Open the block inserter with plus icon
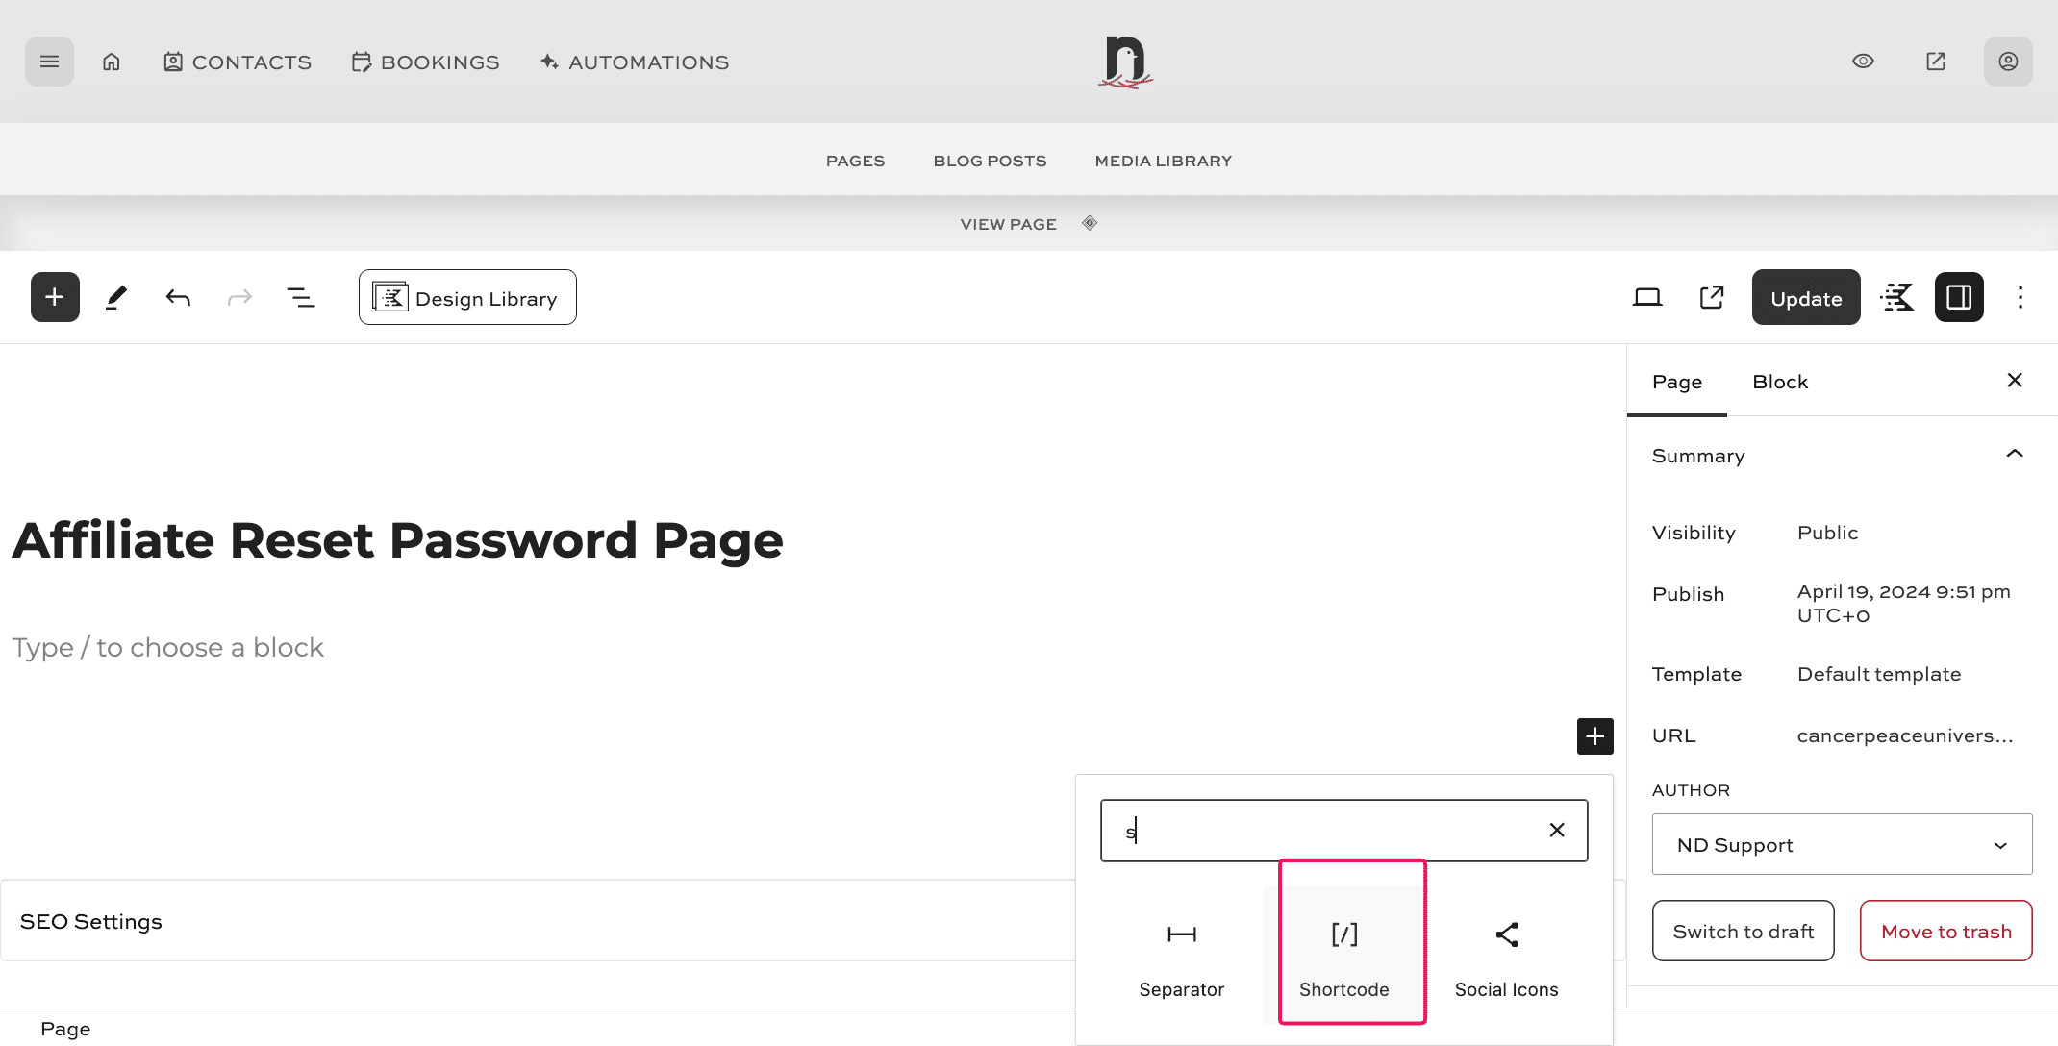Viewport: 2058px width, 1046px height. click(54, 297)
